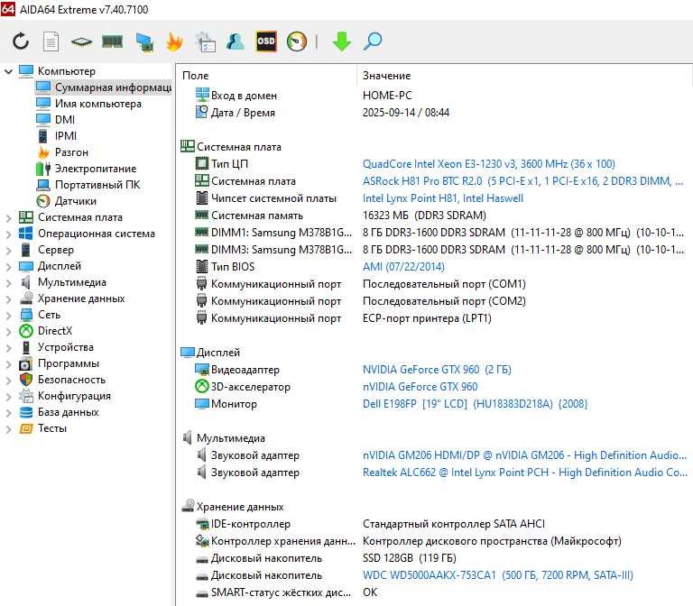
Task: Click the network computers toolbar icon
Action: point(144,42)
